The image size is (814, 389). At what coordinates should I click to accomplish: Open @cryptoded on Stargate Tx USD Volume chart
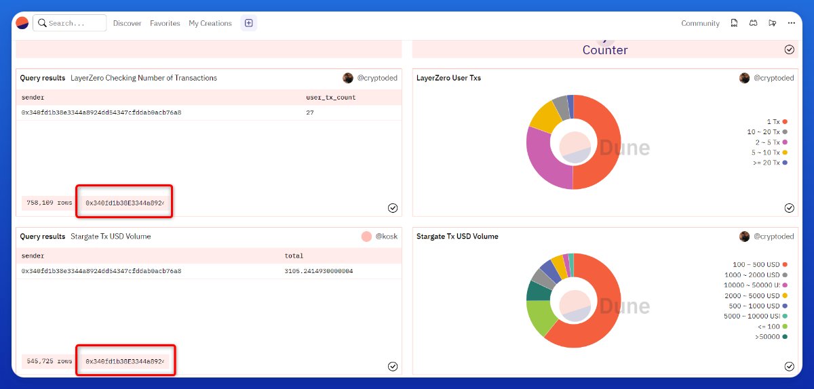773,237
